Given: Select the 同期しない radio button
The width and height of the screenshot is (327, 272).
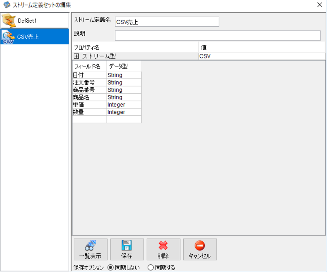Looking at the screenshot, I should [x=110, y=267].
